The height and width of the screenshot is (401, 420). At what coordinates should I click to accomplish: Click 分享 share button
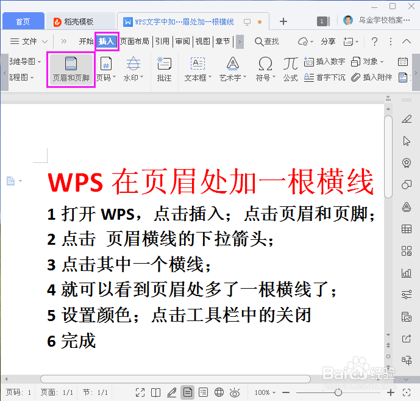click(x=328, y=42)
